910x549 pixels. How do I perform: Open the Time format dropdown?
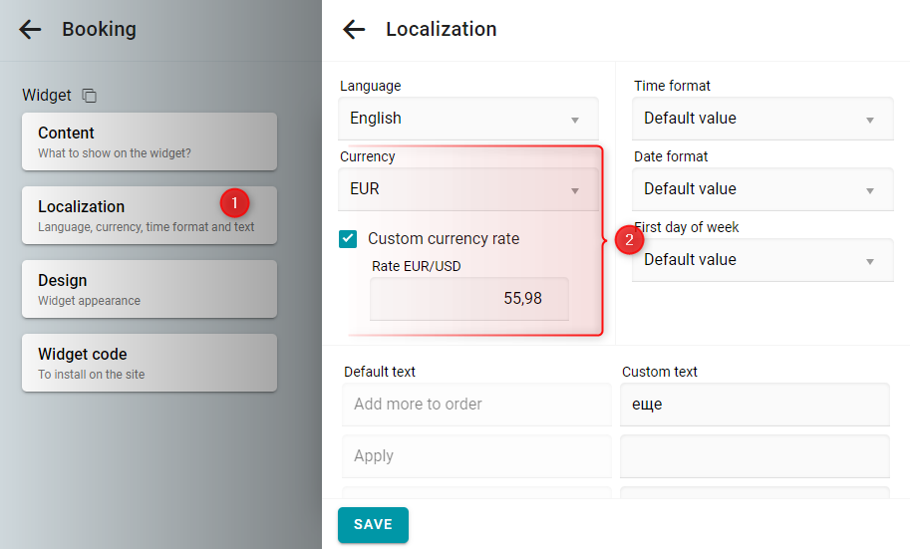click(762, 119)
